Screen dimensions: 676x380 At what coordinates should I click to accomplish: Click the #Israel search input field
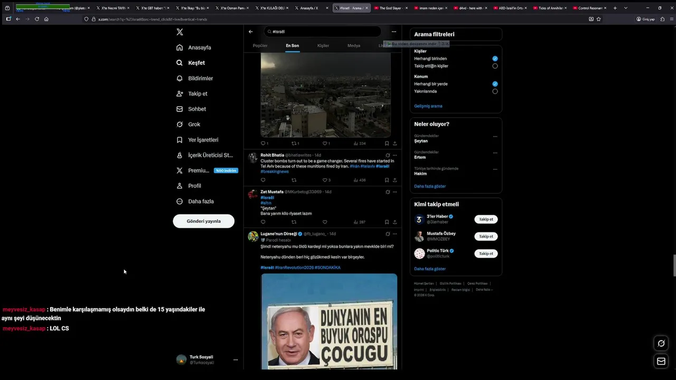tap(322, 32)
